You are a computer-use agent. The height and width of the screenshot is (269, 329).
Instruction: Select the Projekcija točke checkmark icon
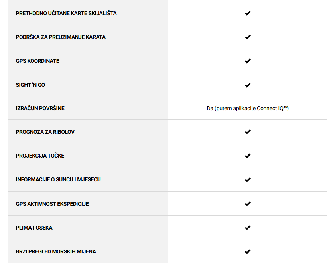pyautogui.click(x=248, y=156)
